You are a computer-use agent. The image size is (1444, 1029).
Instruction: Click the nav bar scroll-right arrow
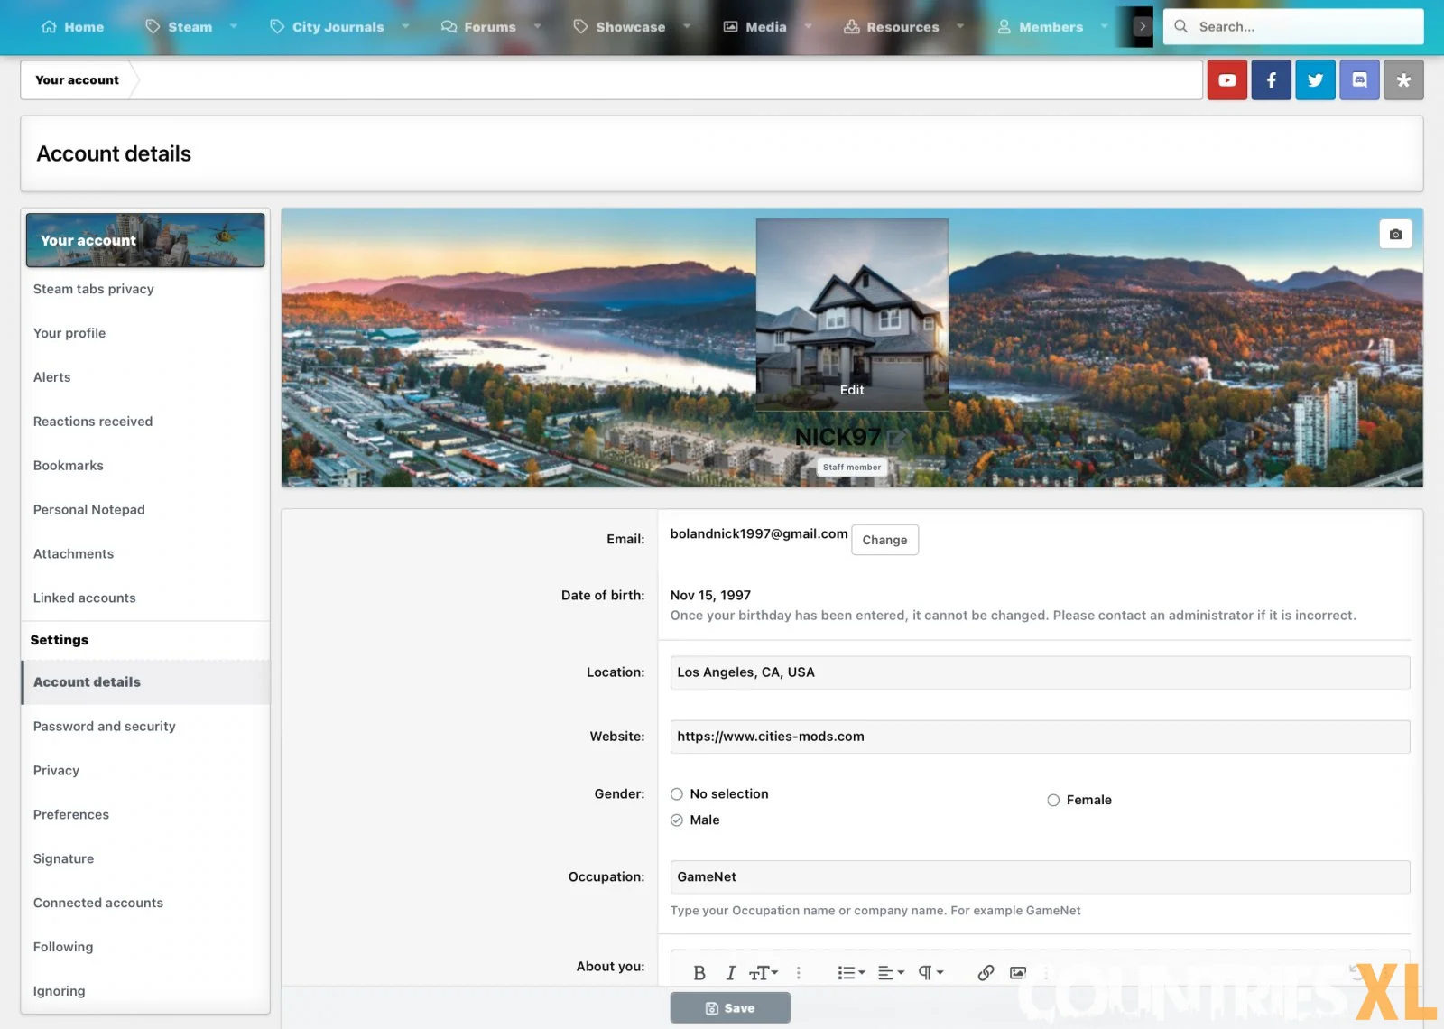[1143, 26]
